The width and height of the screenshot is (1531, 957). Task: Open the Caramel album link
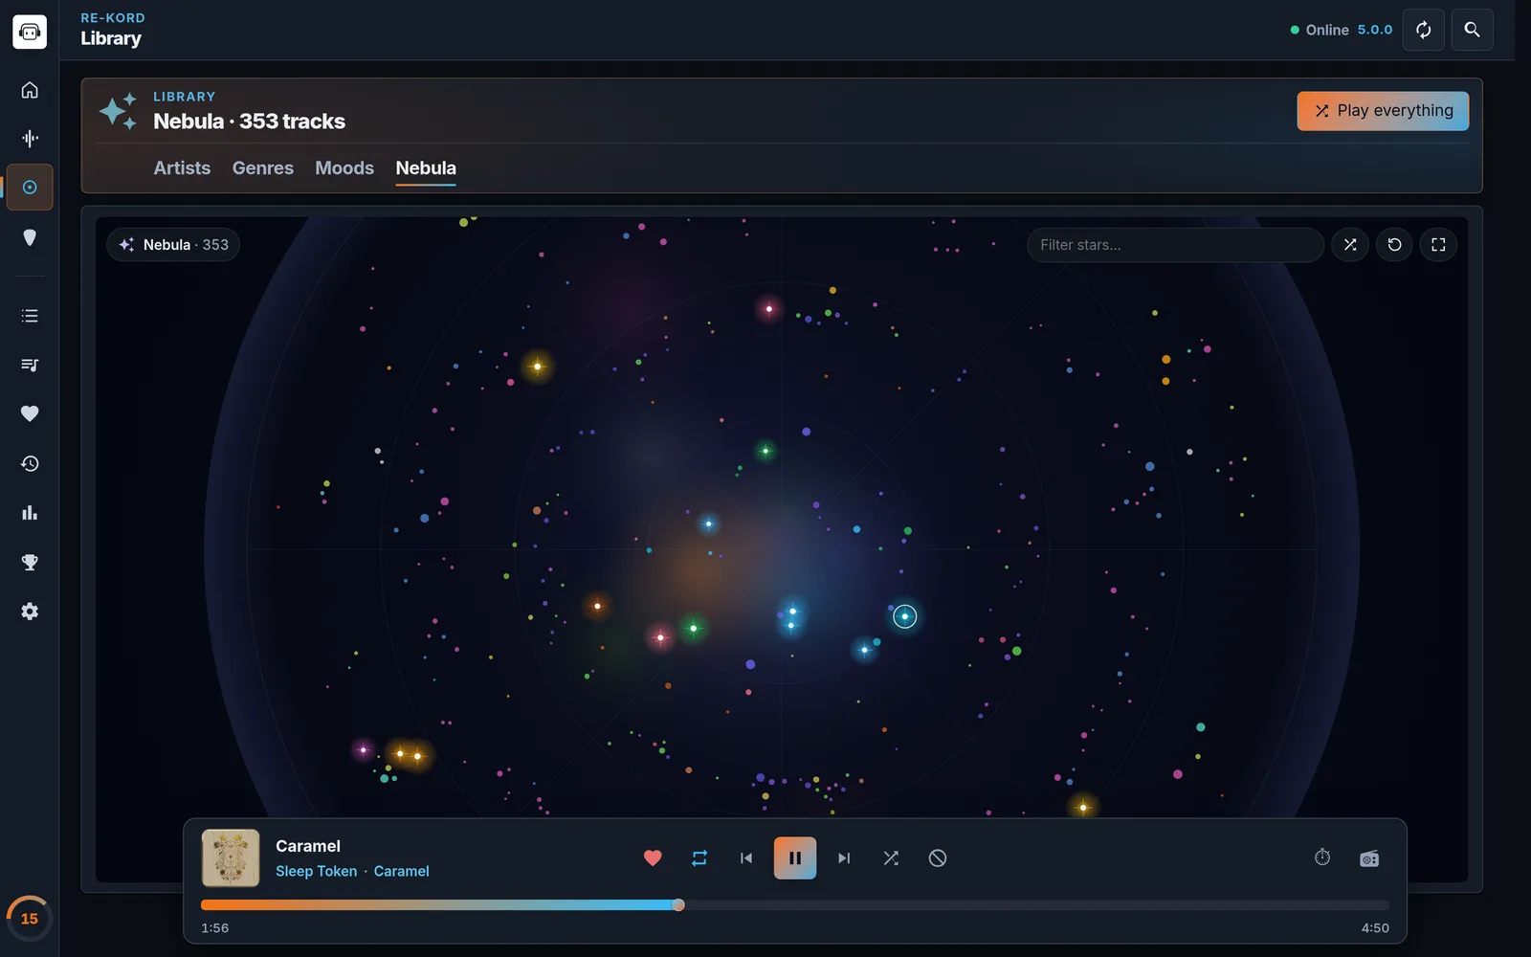click(401, 871)
